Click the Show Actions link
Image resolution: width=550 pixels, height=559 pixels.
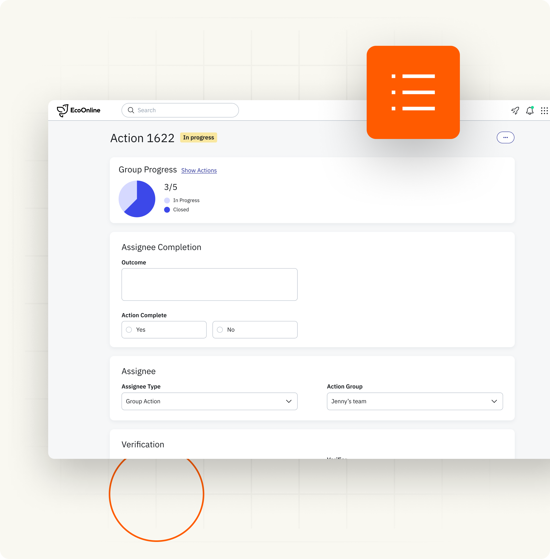[199, 170]
